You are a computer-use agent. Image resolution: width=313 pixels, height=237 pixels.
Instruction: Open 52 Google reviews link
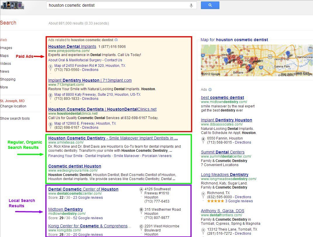click(x=88, y=218)
